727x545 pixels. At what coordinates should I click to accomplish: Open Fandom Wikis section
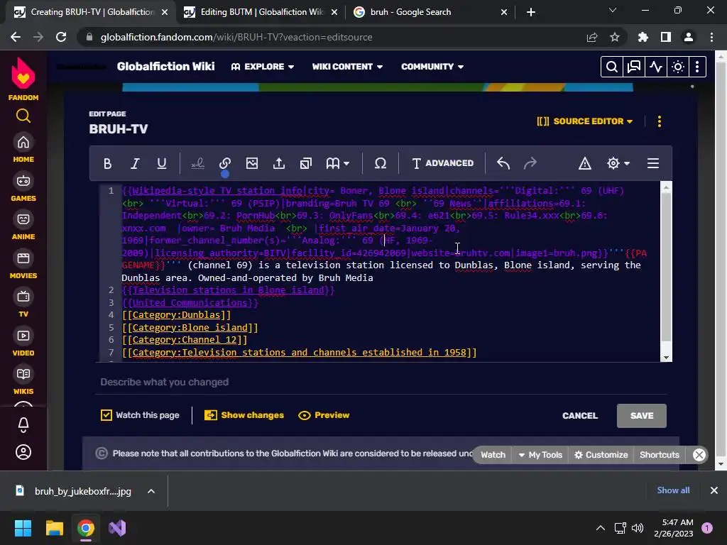click(x=23, y=380)
